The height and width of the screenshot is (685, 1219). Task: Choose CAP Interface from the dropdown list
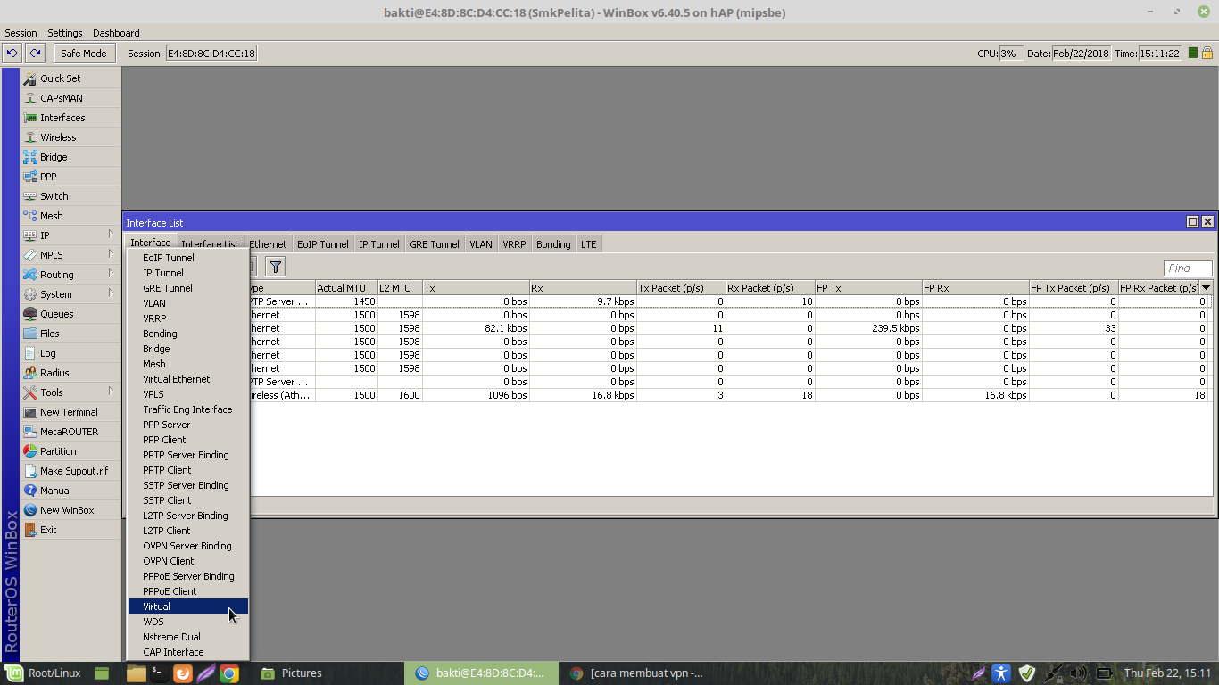click(188, 652)
